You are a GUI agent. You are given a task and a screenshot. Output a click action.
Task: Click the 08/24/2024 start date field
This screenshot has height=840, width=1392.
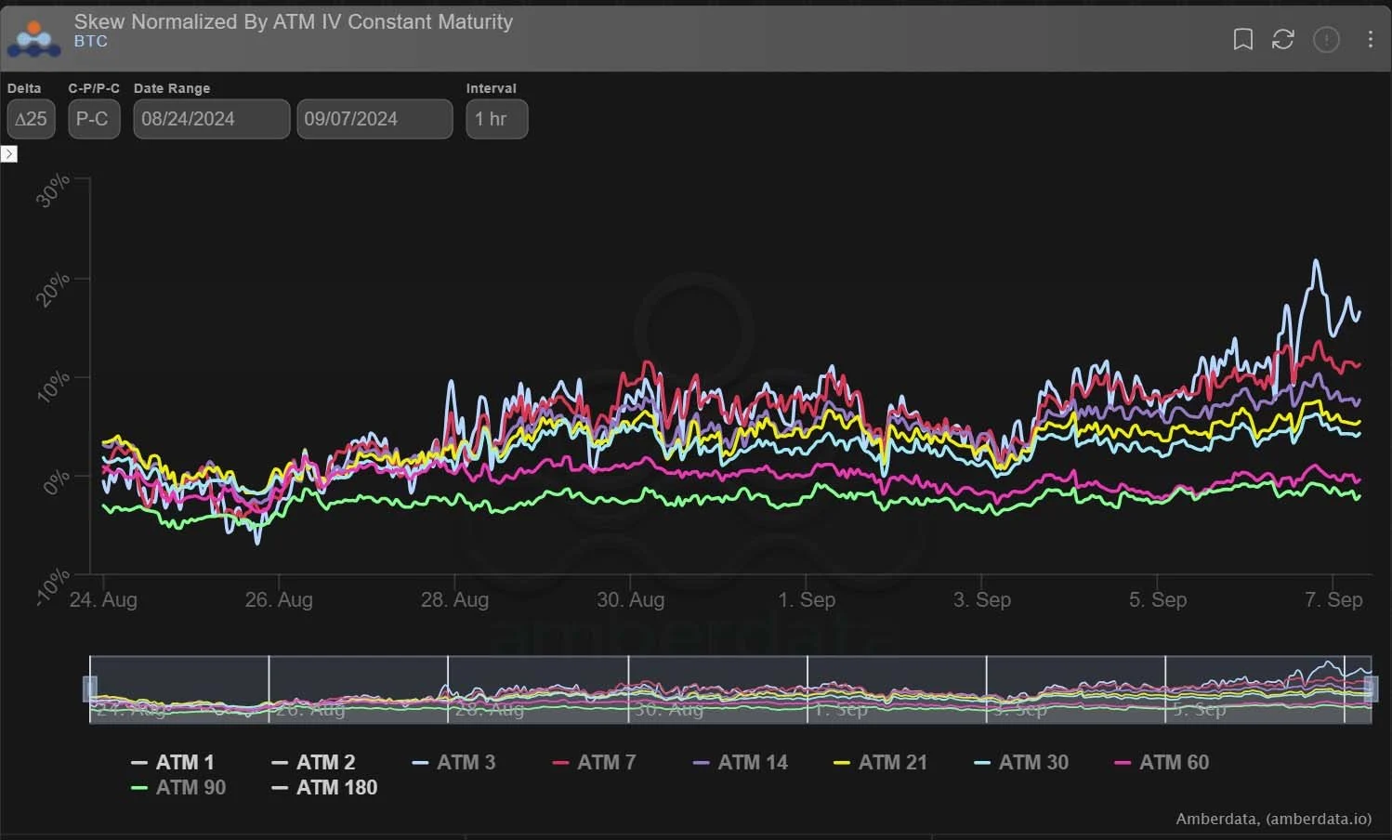point(212,119)
